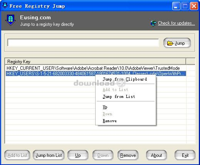Image resolution: width=200 pixels, height=165 pixels.
Task: Select the highlighted HKEY_USERS registry entry
Action: point(96,74)
